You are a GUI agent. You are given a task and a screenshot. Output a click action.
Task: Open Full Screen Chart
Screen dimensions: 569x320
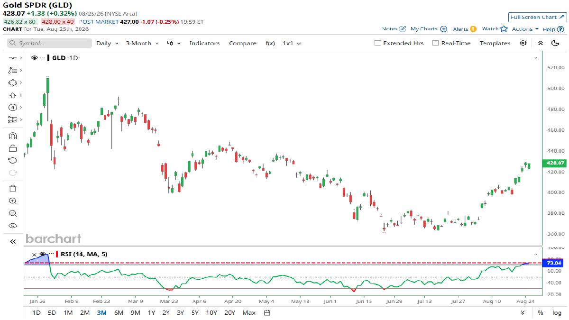pos(537,17)
